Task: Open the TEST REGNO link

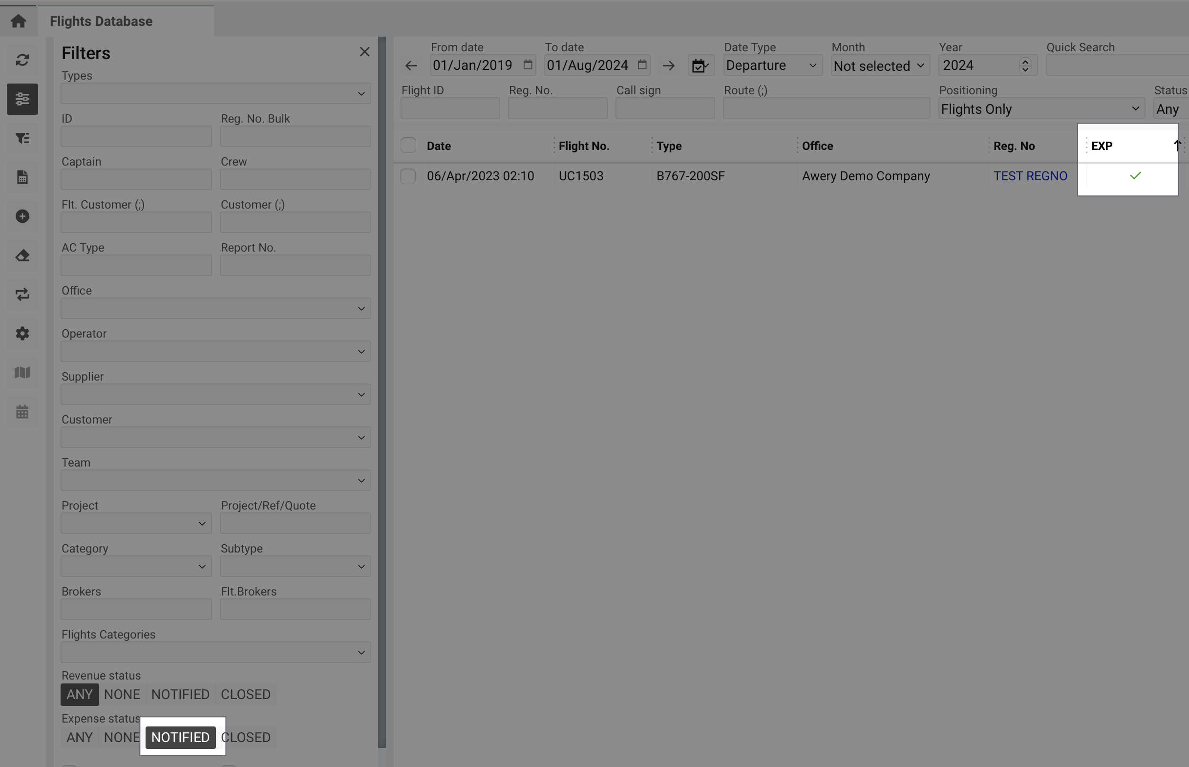Action: (1030, 176)
